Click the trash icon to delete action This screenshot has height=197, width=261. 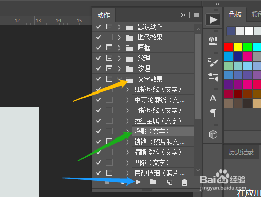click(x=184, y=182)
